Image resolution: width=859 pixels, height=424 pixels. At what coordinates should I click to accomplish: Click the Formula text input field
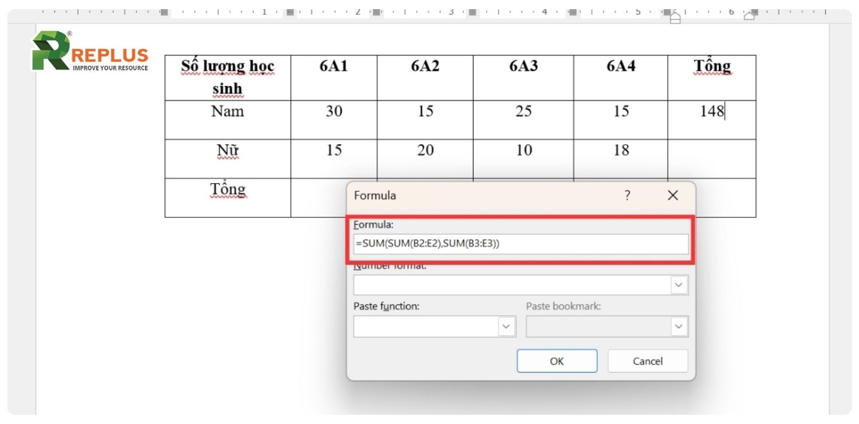(x=521, y=244)
